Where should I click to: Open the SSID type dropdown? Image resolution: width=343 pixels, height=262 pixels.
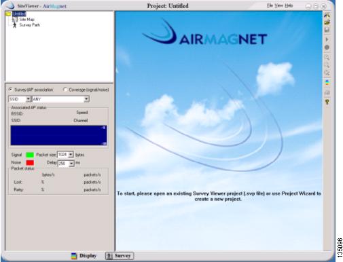click(28, 99)
